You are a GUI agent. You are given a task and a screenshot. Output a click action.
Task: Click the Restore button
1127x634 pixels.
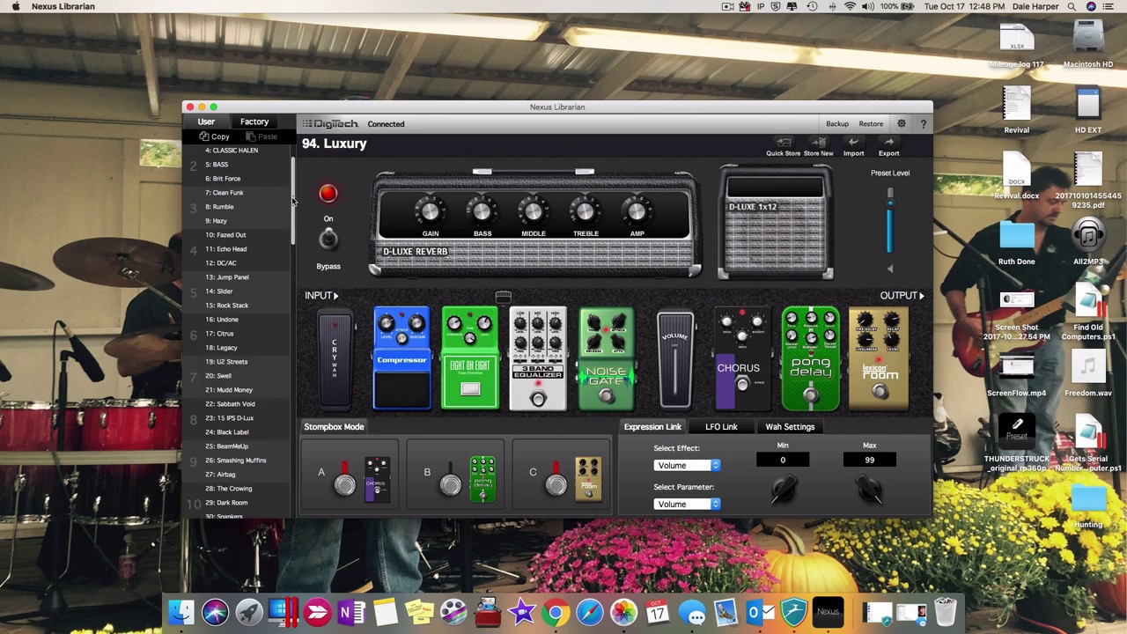(871, 124)
